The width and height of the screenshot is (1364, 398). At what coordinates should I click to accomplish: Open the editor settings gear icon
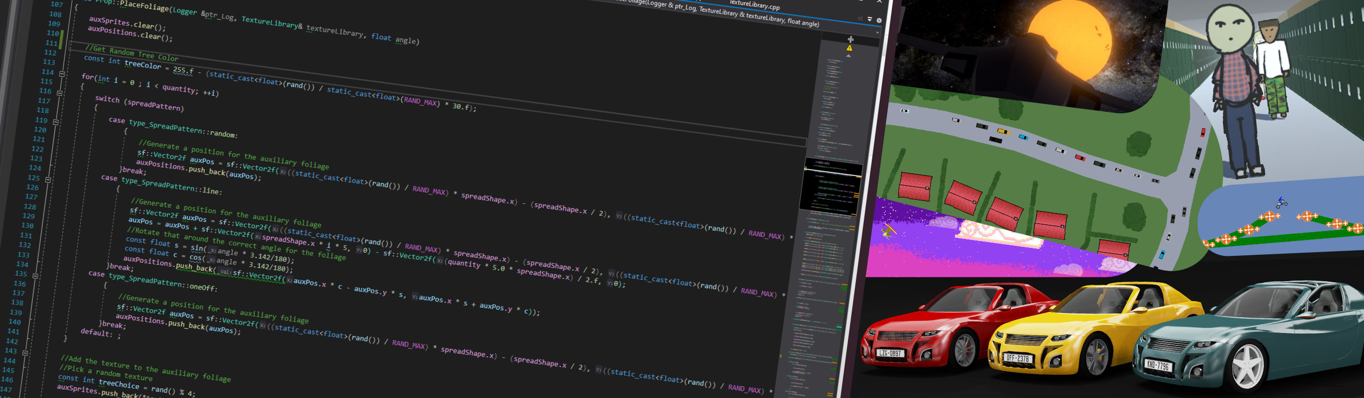tap(879, 21)
